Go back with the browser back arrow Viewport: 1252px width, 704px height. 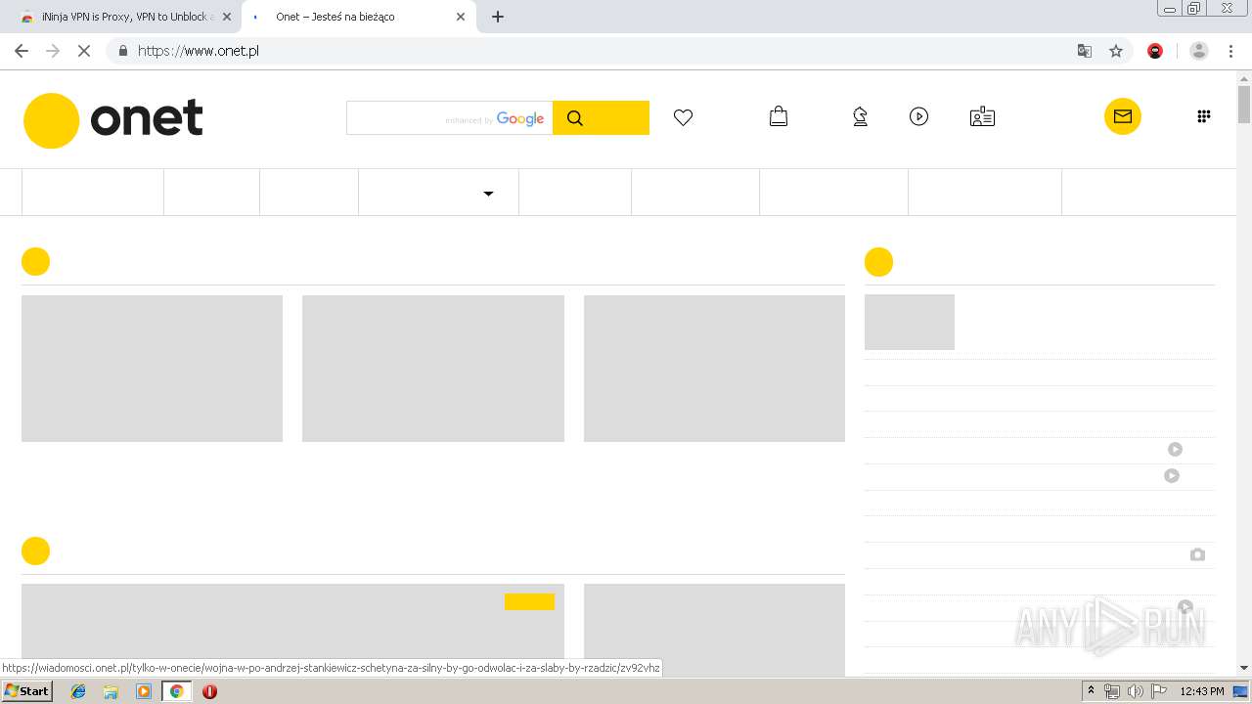pos(22,51)
